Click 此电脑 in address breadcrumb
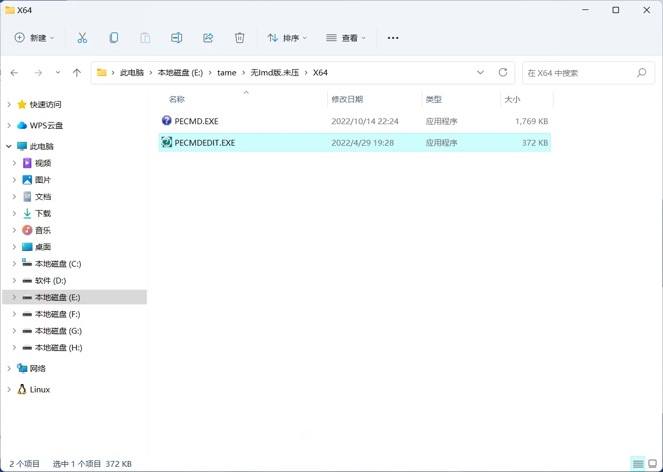This screenshot has height=472, width=663. click(132, 73)
